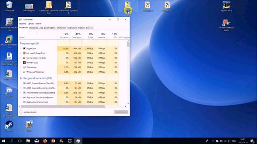Screen dimensions: 257x144
Task: Select the Agenda Word document on desktop
Action: tap(9, 111)
